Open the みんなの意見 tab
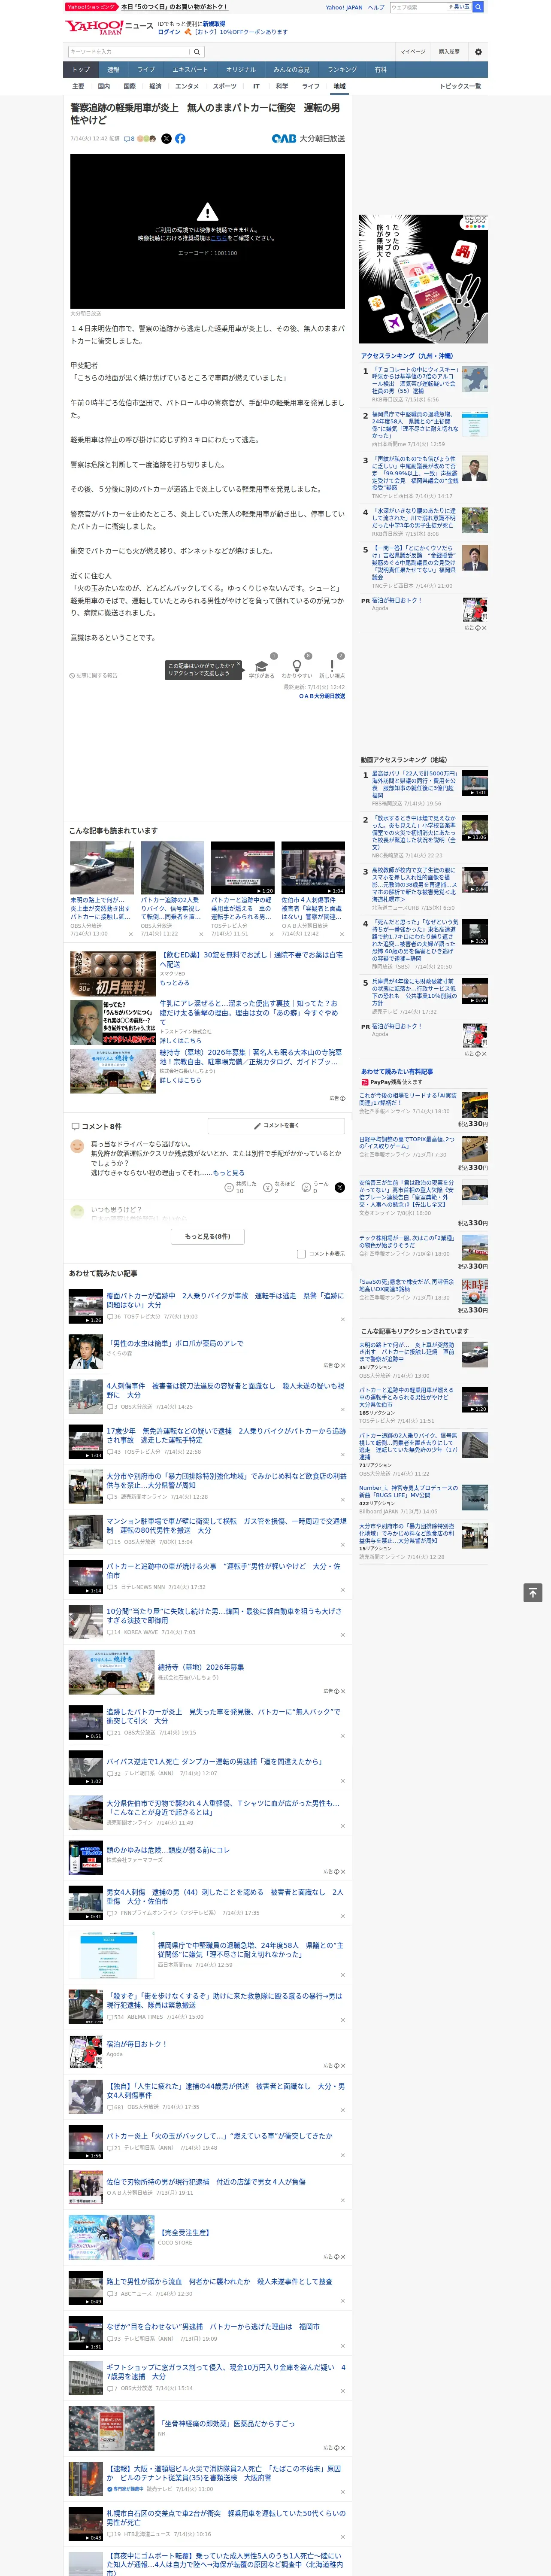551x2576 pixels. (291, 70)
